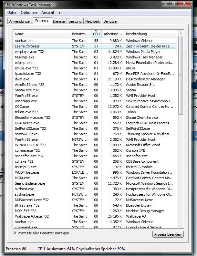
Task: Minimize the Task-Manager window
Action: (166, 3)
